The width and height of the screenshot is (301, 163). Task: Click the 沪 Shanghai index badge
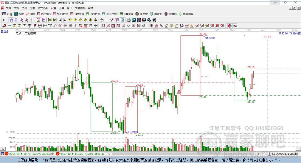(x=7, y=154)
